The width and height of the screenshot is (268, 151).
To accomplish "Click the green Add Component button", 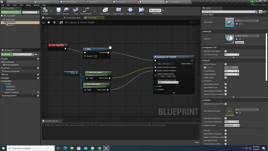I will click(x=11, y=12).
